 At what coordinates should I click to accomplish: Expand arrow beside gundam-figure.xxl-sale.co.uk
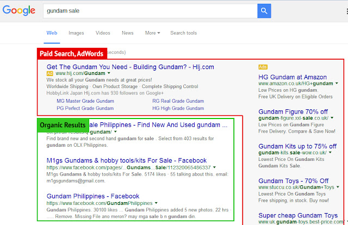pos(332,118)
